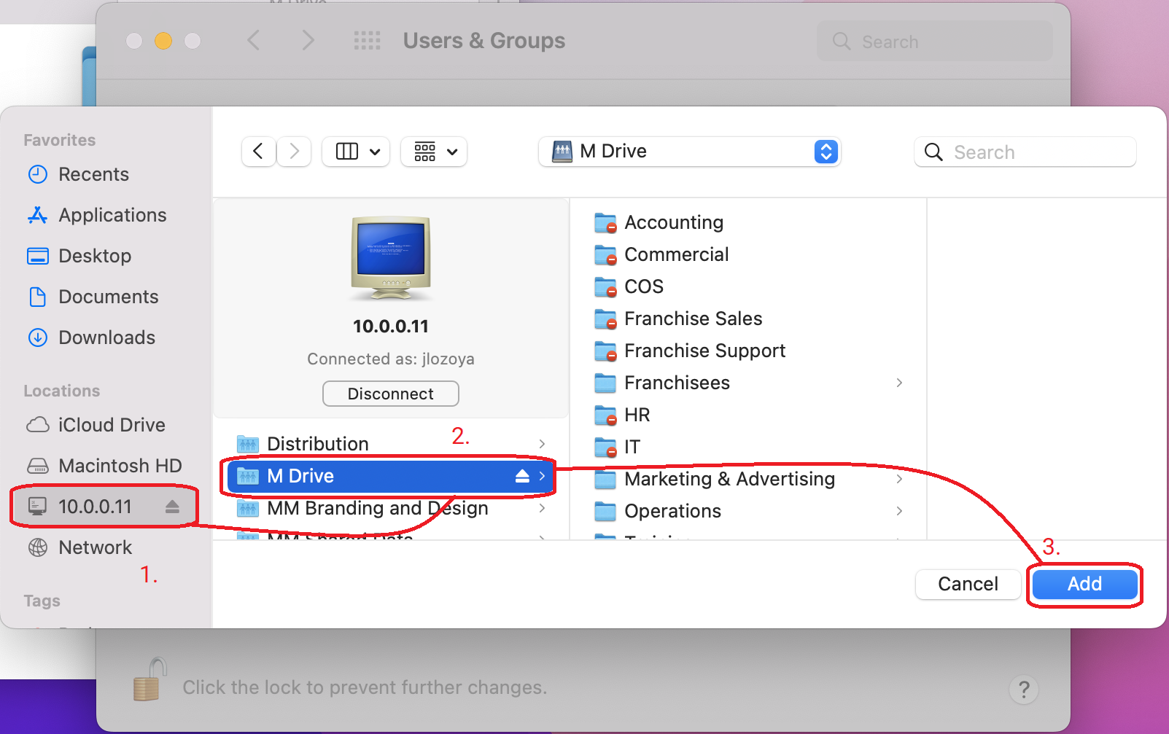The image size is (1169, 734).
Task: Click Cancel to dismiss the dialog
Action: [968, 584]
